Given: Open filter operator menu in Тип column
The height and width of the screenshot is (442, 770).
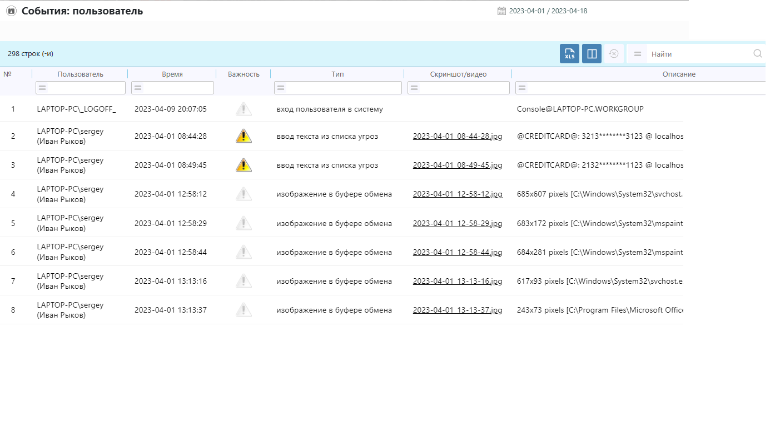Looking at the screenshot, I should coord(281,88).
